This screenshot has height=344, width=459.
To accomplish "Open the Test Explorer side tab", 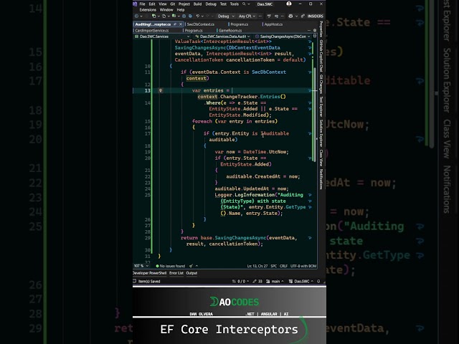I will click(321, 107).
